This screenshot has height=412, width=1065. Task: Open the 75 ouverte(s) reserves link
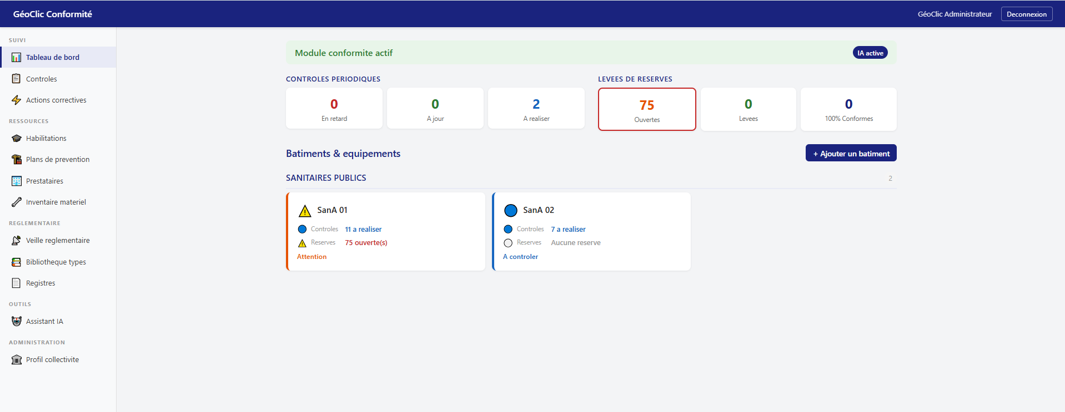click(x=366, y=243)
